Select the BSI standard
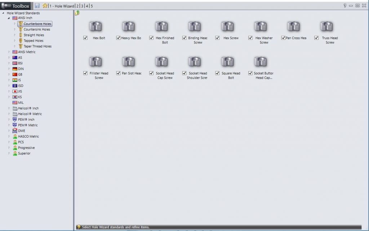369x231 pixels. coord(20,63)
